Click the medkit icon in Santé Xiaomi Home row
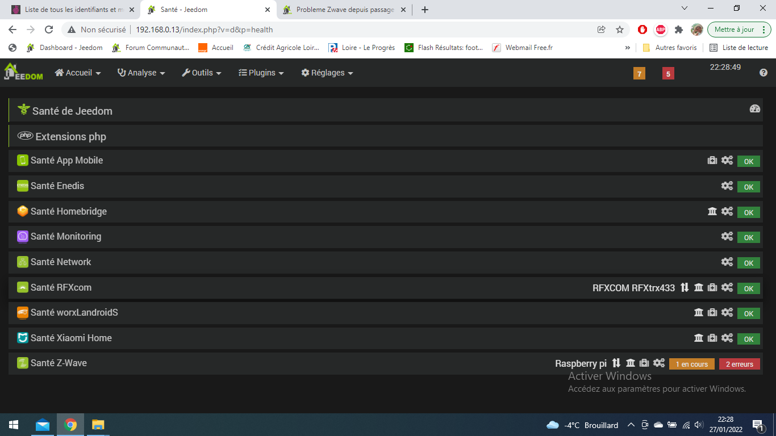 [712, 338]
